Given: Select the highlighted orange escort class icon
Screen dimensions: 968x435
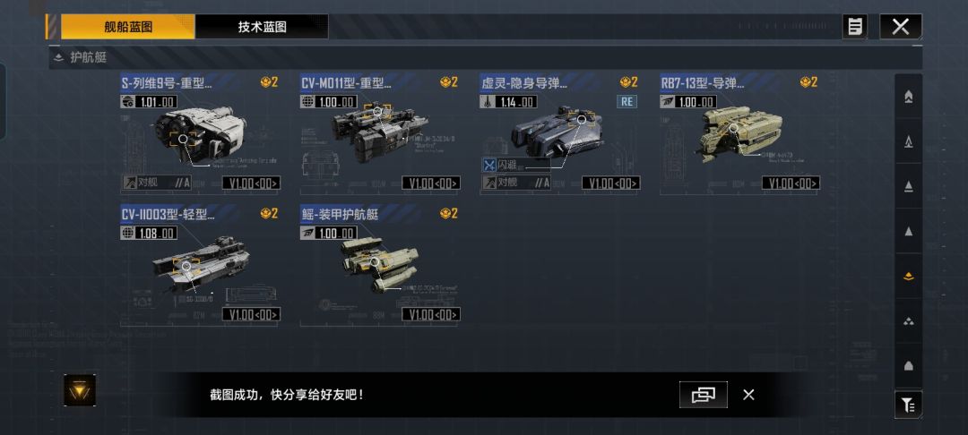Looking at the screenshot, I should point(908,276).
